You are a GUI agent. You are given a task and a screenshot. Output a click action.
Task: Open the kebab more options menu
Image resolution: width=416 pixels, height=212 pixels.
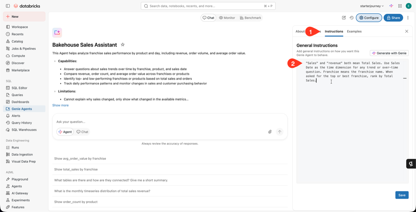click(x=408, y=18)
